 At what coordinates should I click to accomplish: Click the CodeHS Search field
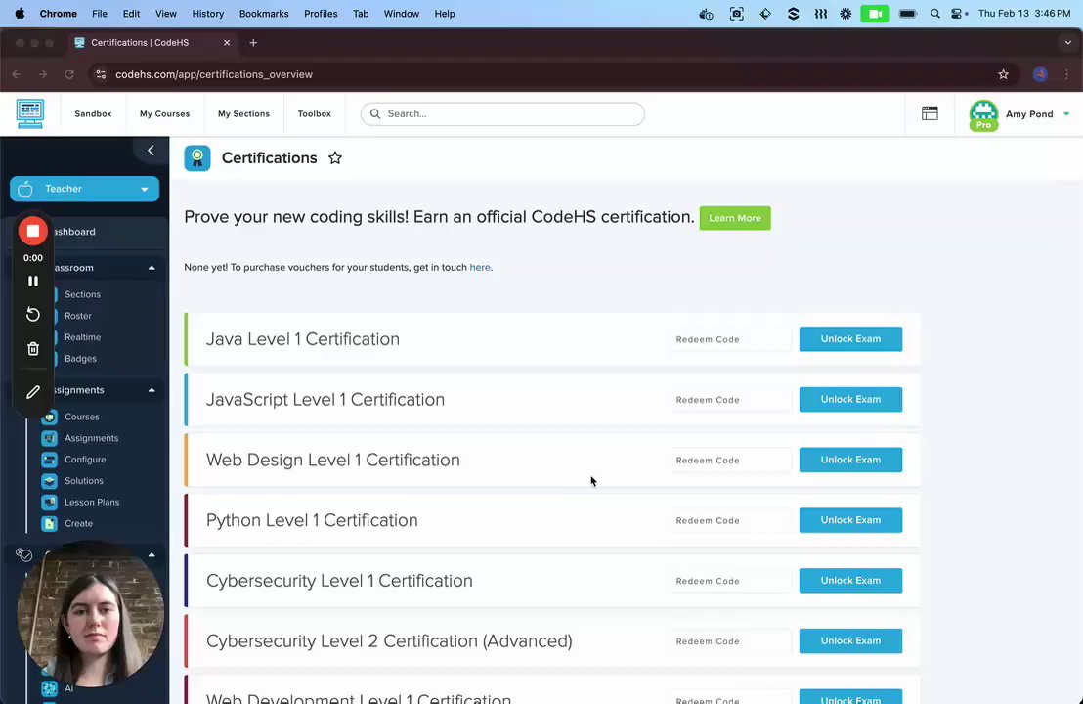tap(502, 114)
